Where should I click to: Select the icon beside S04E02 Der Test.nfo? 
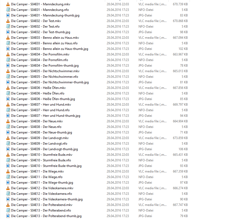click(x=8, y=27)
